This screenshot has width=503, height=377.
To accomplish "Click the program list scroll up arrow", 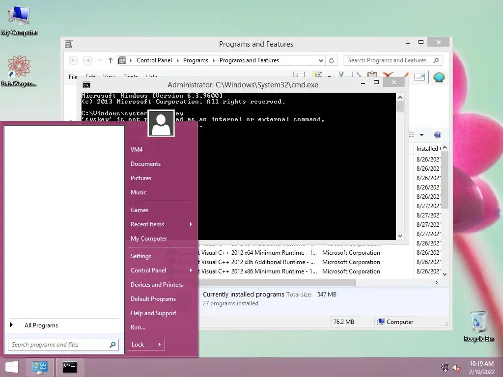I will 445,148.
